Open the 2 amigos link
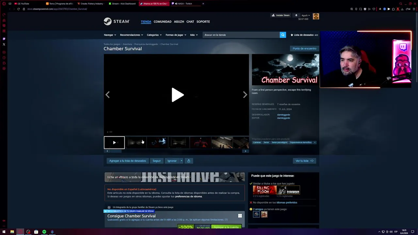418x235 pixels. [258, 209]
